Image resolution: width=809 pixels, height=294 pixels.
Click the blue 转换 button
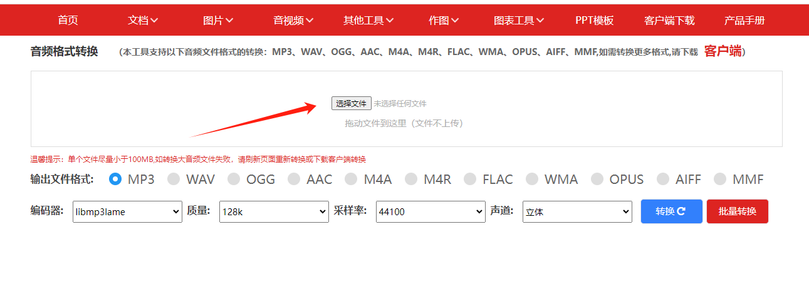point(672,211)
